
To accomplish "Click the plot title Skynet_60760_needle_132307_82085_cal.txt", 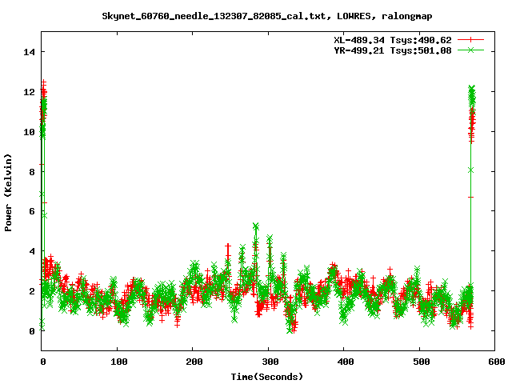I will coord(214,16).
